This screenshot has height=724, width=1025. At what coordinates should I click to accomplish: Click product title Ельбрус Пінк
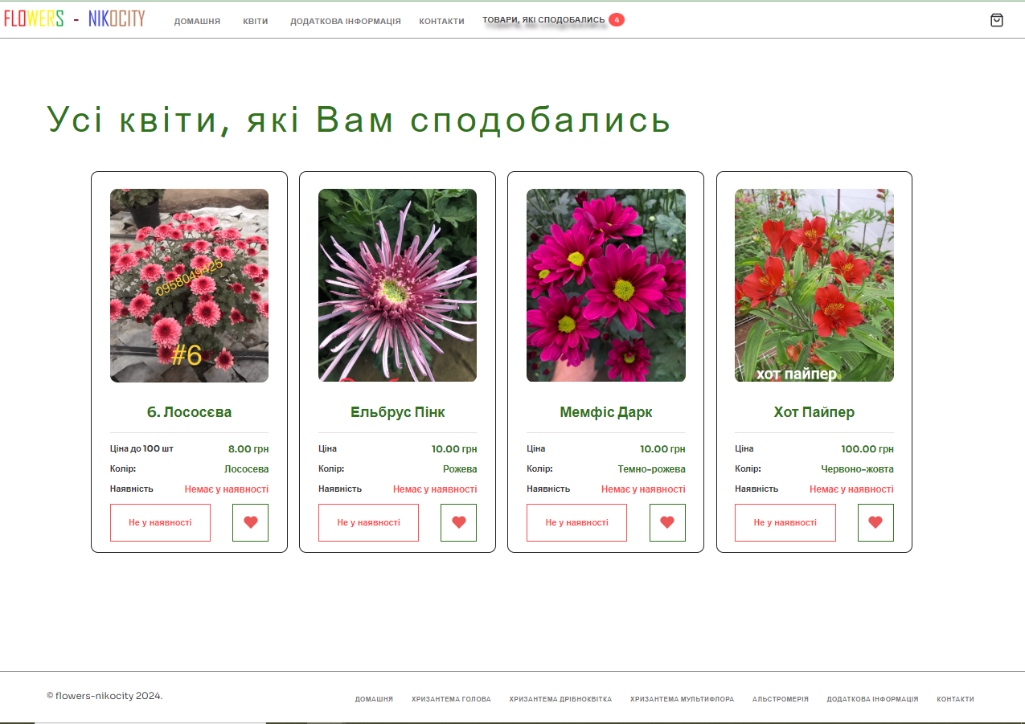(397, 412)
